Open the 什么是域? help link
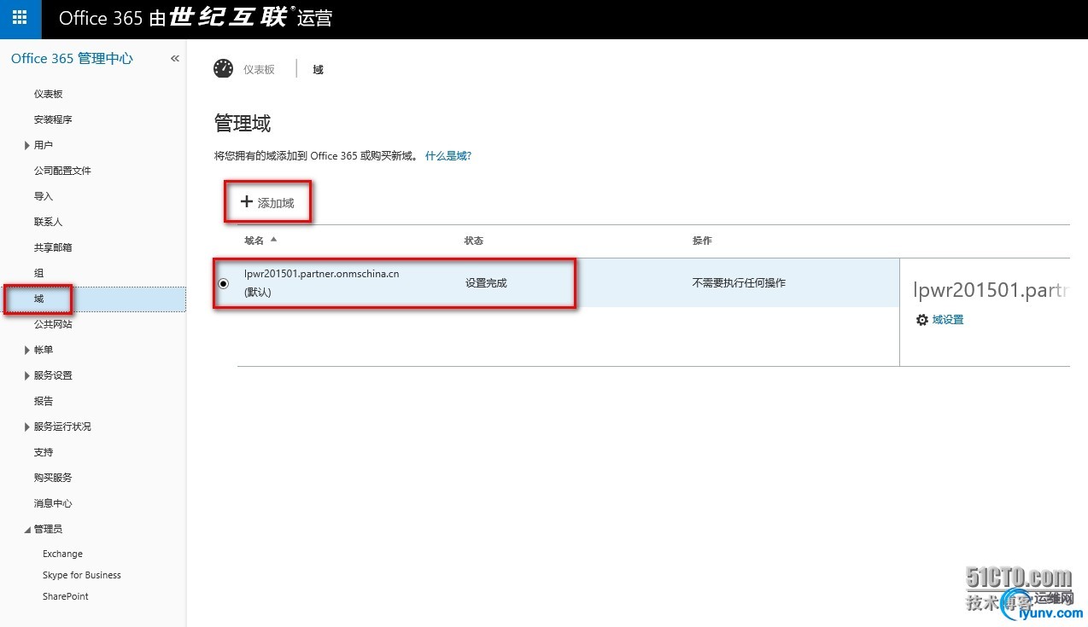This screenshot has height=627, width=1088. 448,156
